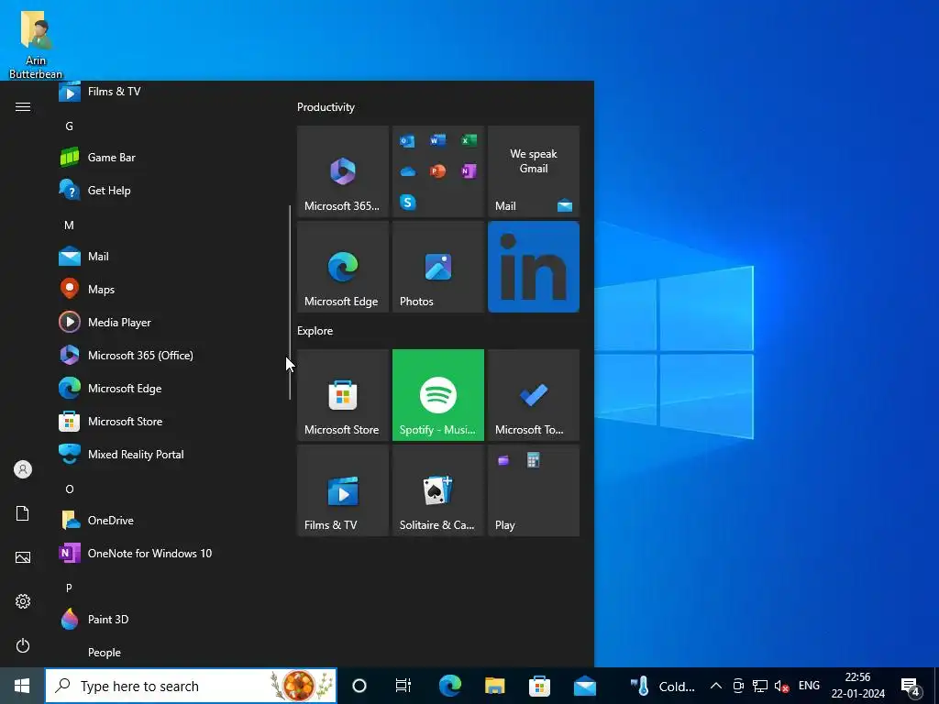The image size is (939, 704).
Task: Open PowerPoint icon in Office tile group
Action: pyautogui.click(x=437, y=171)
